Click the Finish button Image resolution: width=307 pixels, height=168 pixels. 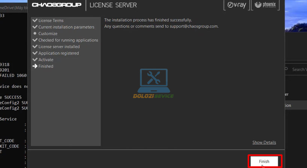[x=264, y=161]
